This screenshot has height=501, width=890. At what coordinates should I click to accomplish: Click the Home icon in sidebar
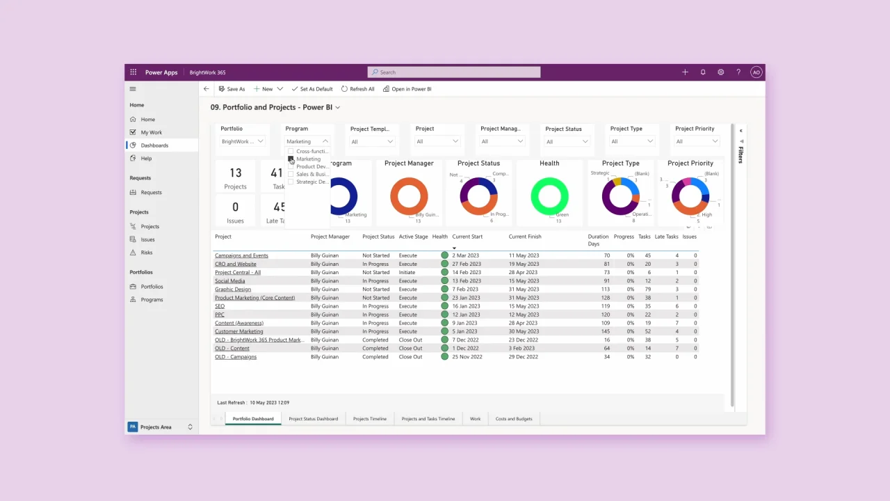pyautogui.click(x=133, y=120)
